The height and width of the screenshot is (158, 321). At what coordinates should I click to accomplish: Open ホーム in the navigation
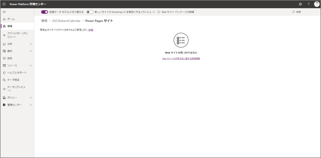[17, 19]
